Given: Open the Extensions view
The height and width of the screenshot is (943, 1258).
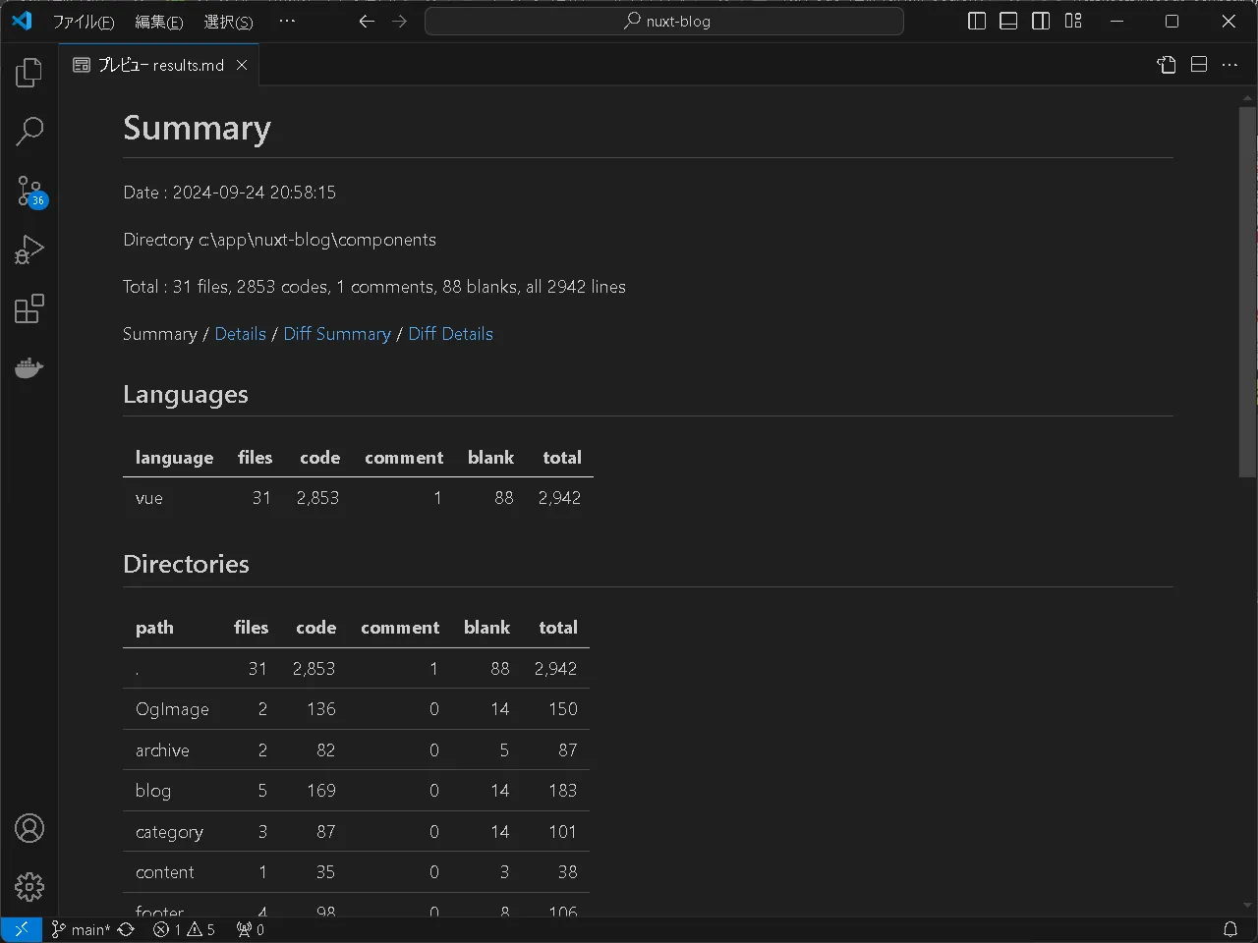Looking at the screenshot, I should pos(29,308).
